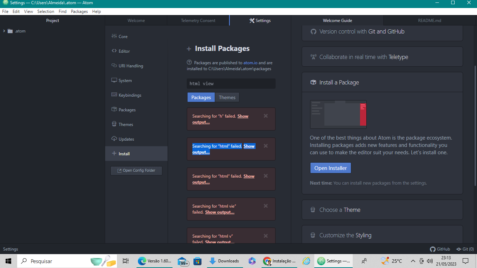Show output for the "h" search failure
The width and height of the screenshot is (477, 268).
click(x=220, y=119)
